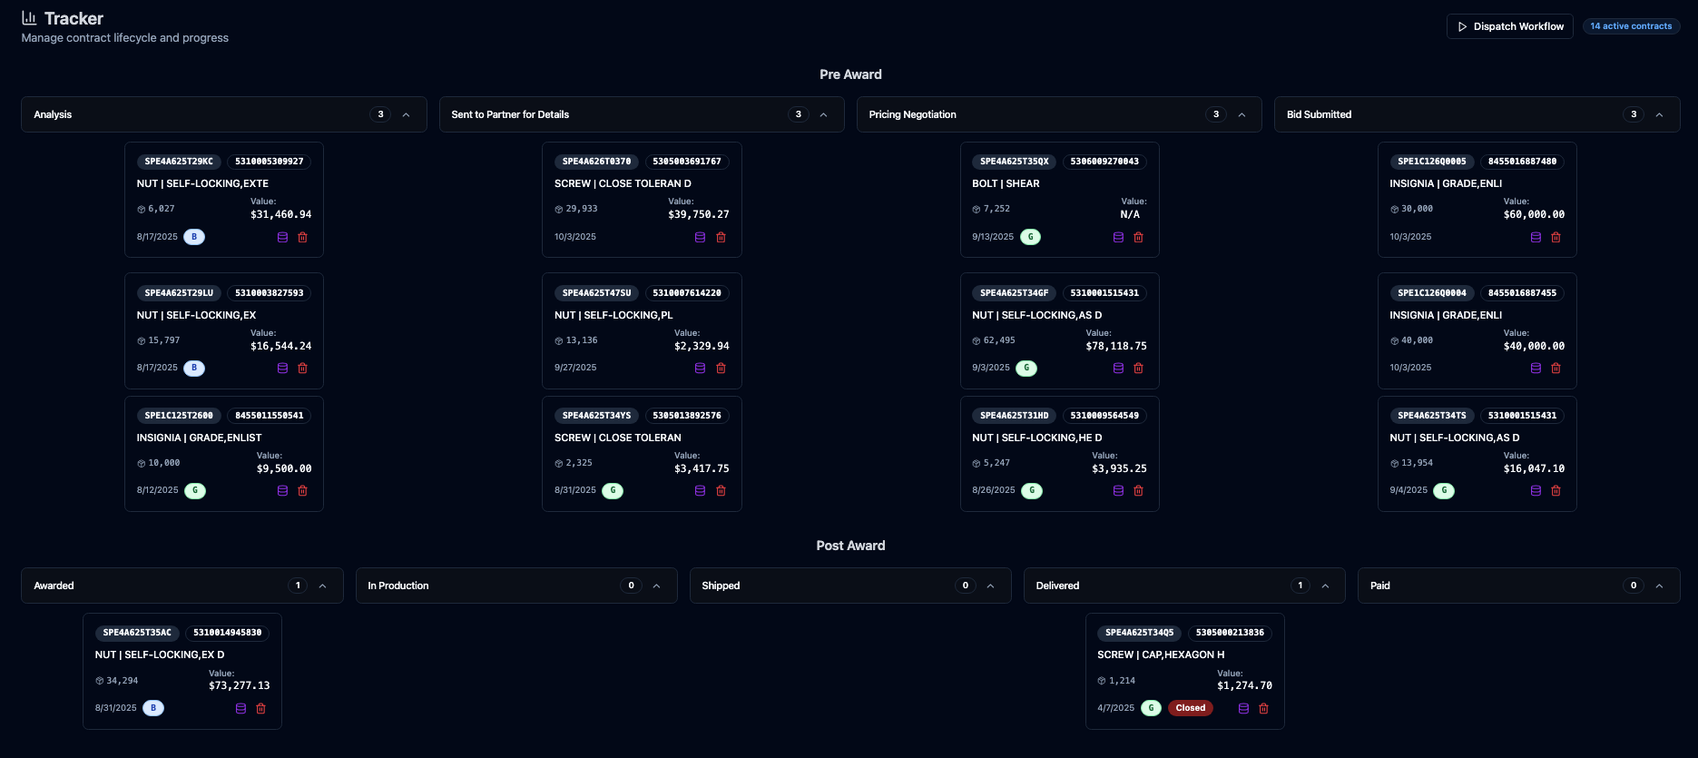Click database icon on card SPE1C126Q0005
The width and height of the screenshot is (1698, 758).
(x=1536, y=237)
